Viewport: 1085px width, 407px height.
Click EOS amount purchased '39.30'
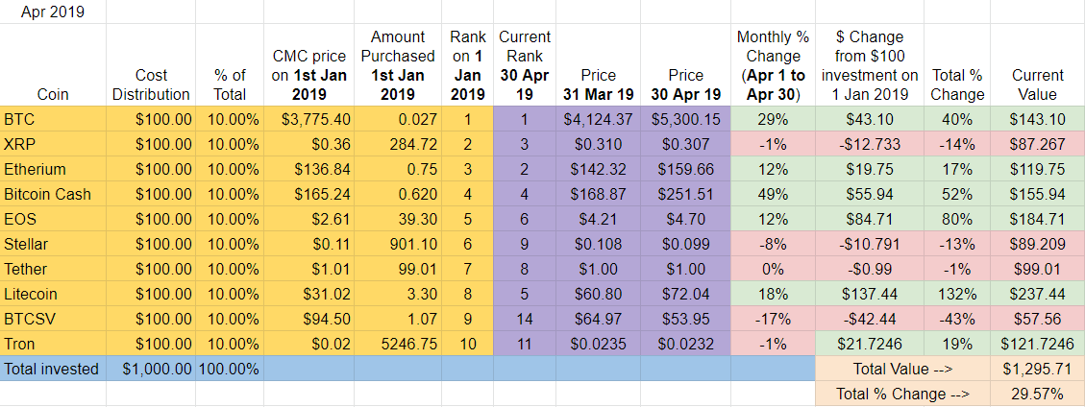point(398,219)
